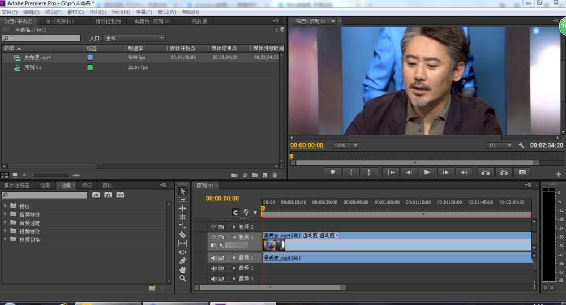
Task: Select the Slide tool
Action: tap(183, 252)
